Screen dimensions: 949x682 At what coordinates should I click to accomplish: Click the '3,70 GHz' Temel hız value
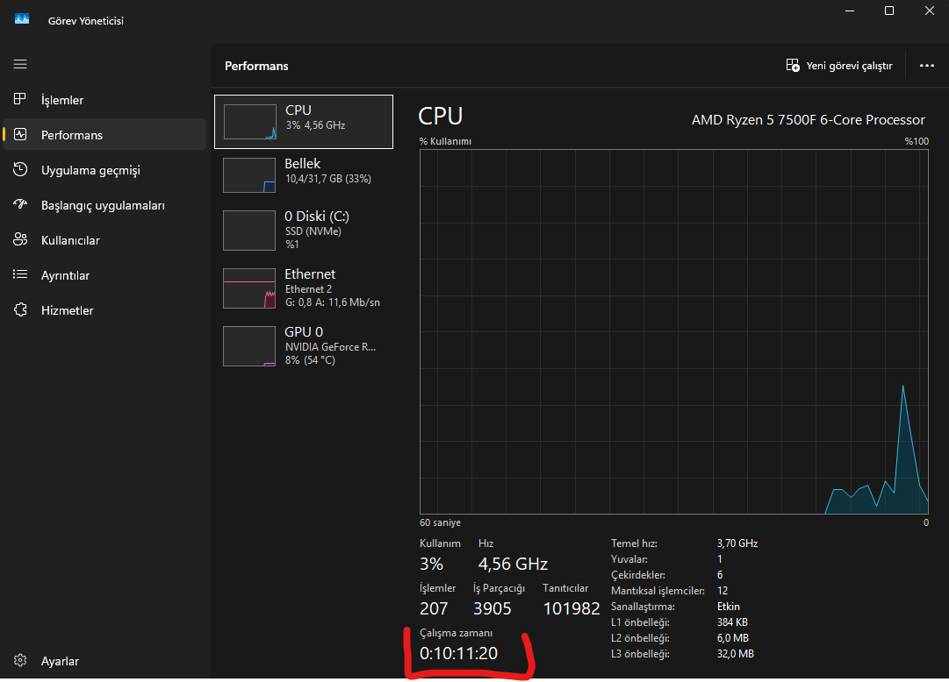[737, 543]
